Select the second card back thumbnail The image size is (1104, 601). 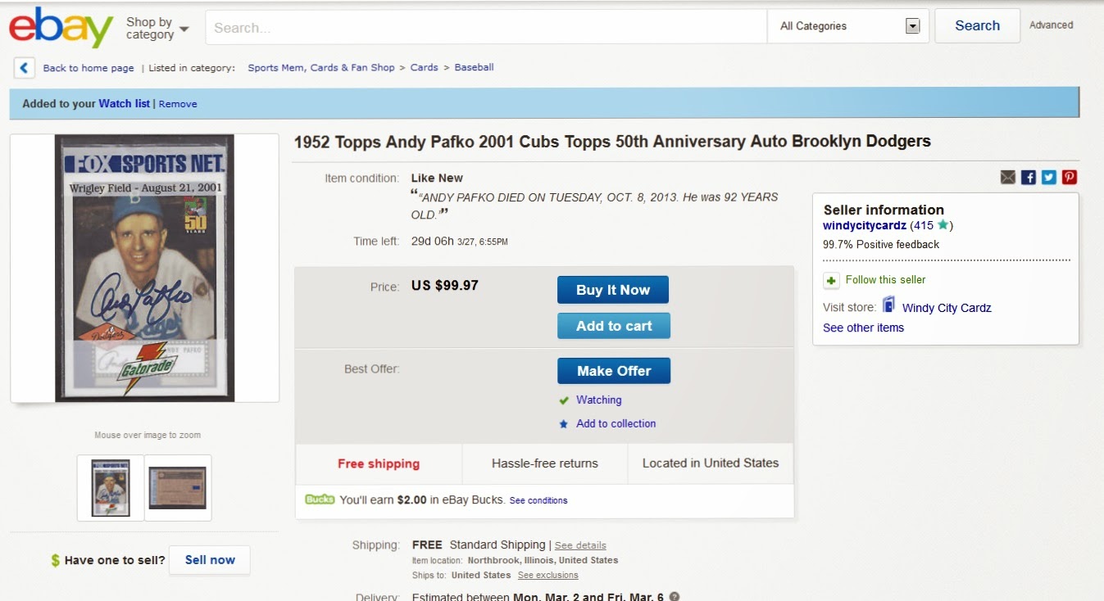pyautogui.click(x=178, y=488)
